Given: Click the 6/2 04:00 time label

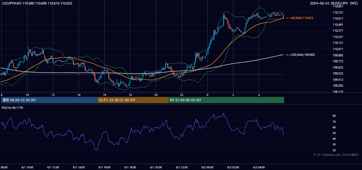Looking at the screenshot, I should tap(259, 167).
